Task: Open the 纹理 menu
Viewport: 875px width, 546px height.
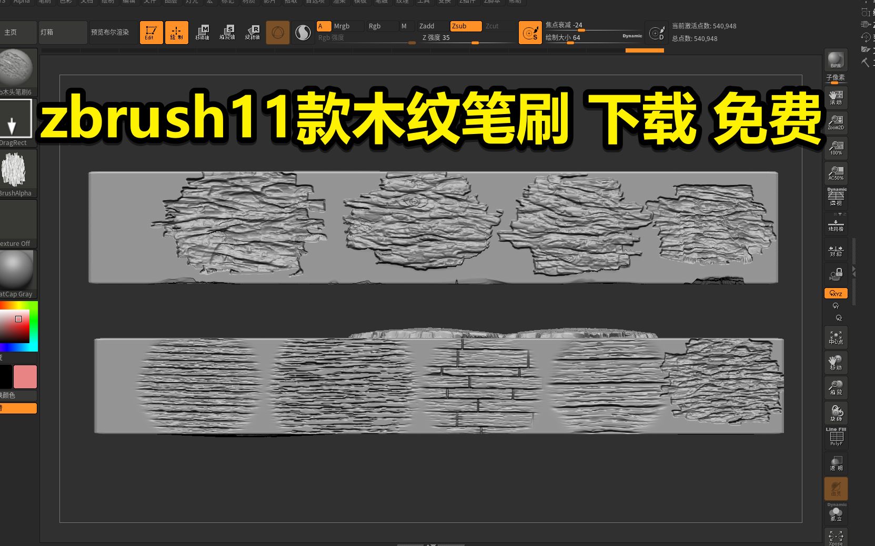Action: pos(401,2)
